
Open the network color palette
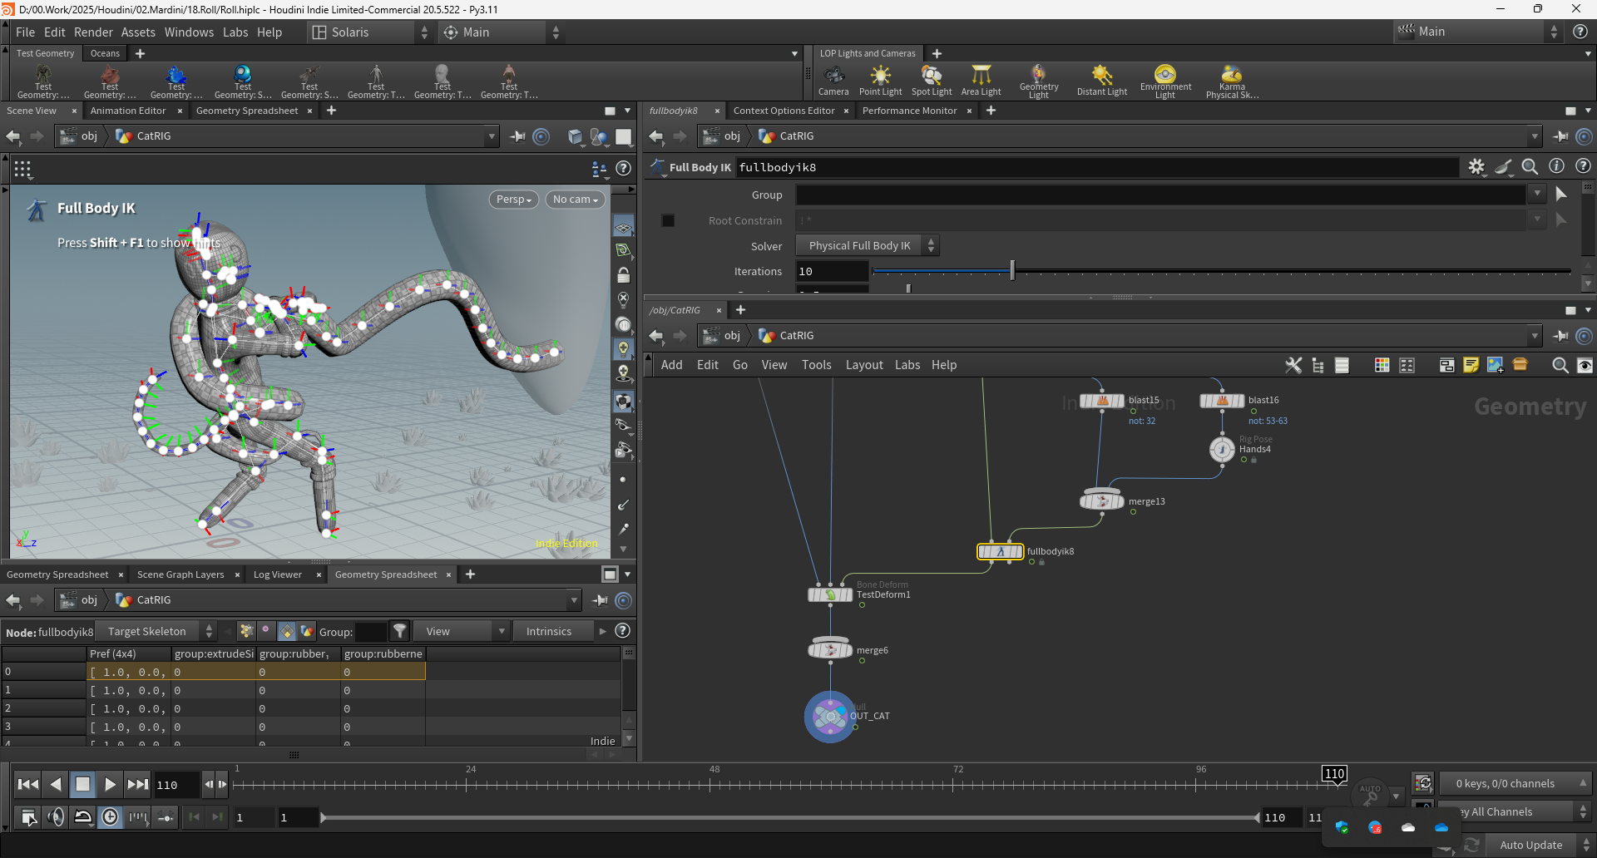click(1382, 365)
